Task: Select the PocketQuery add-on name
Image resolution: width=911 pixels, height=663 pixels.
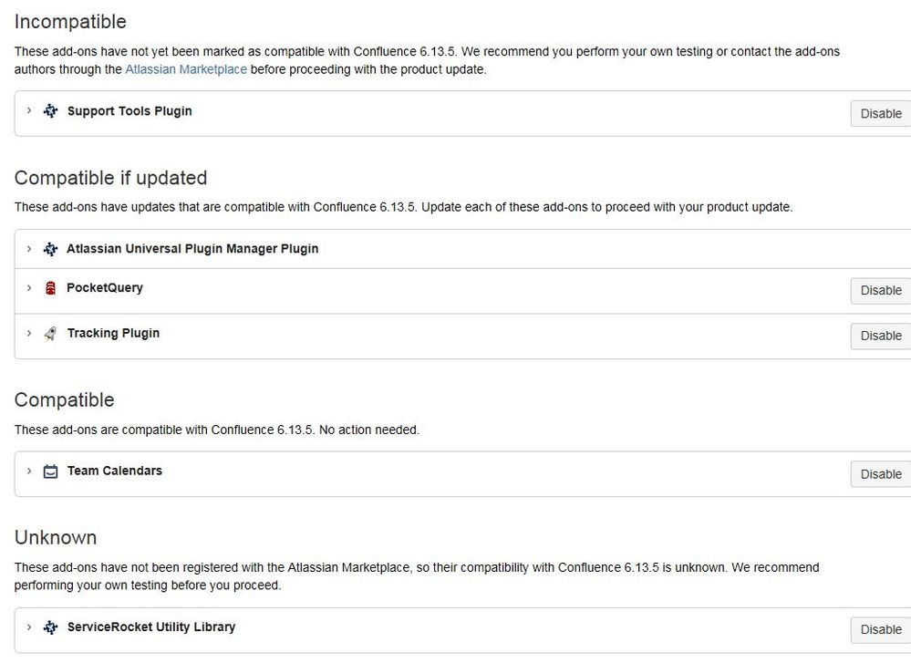Action: point(105,287)
